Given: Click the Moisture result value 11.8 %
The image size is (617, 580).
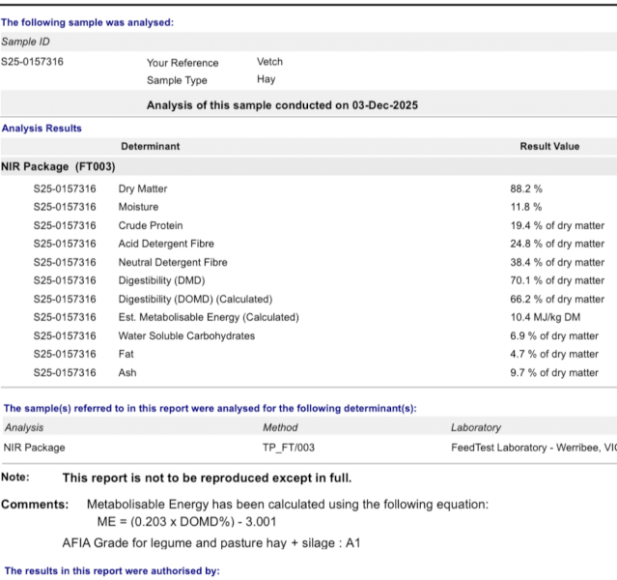Looking at the screenshot, I should (x=525, y=207).
